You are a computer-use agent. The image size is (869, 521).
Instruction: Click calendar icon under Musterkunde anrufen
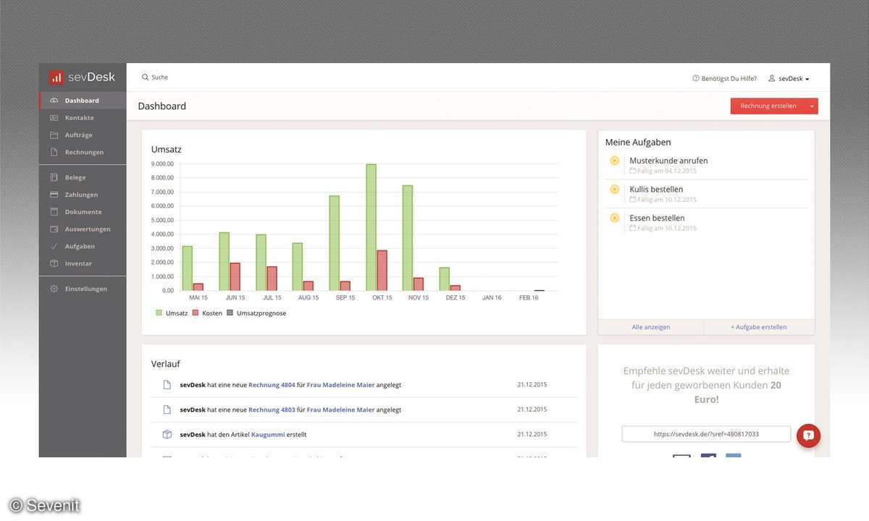633,171
